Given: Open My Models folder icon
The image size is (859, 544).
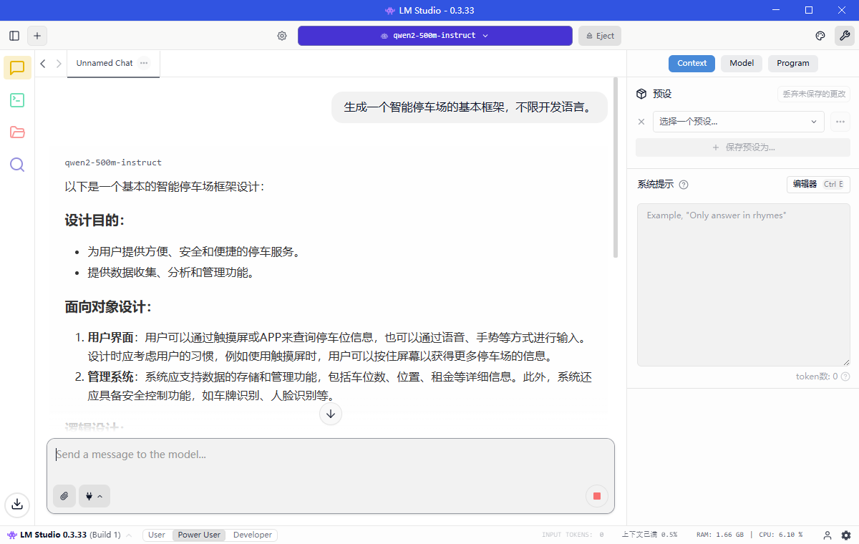Looking at the screenshot, I should (x=16, y=132).
